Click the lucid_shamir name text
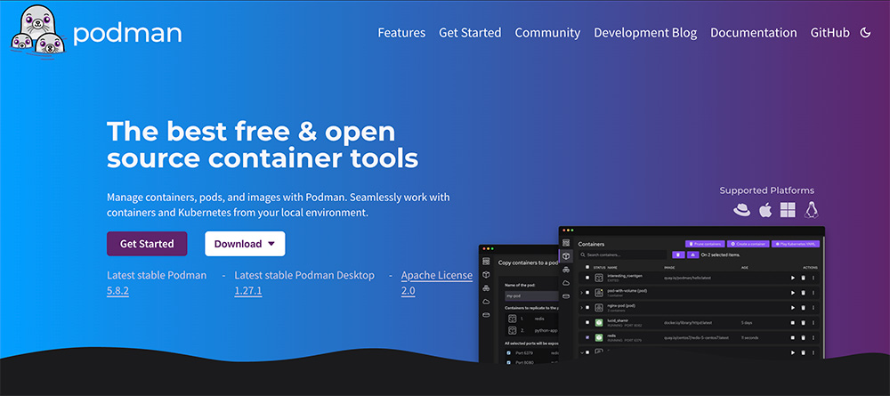 (618, 320)
